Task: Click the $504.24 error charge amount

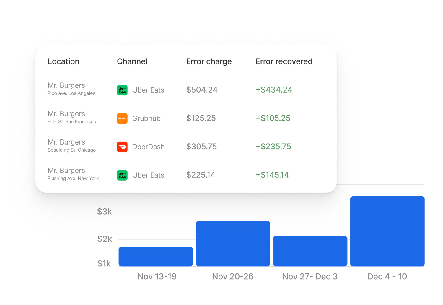Action: pos(202,90)
